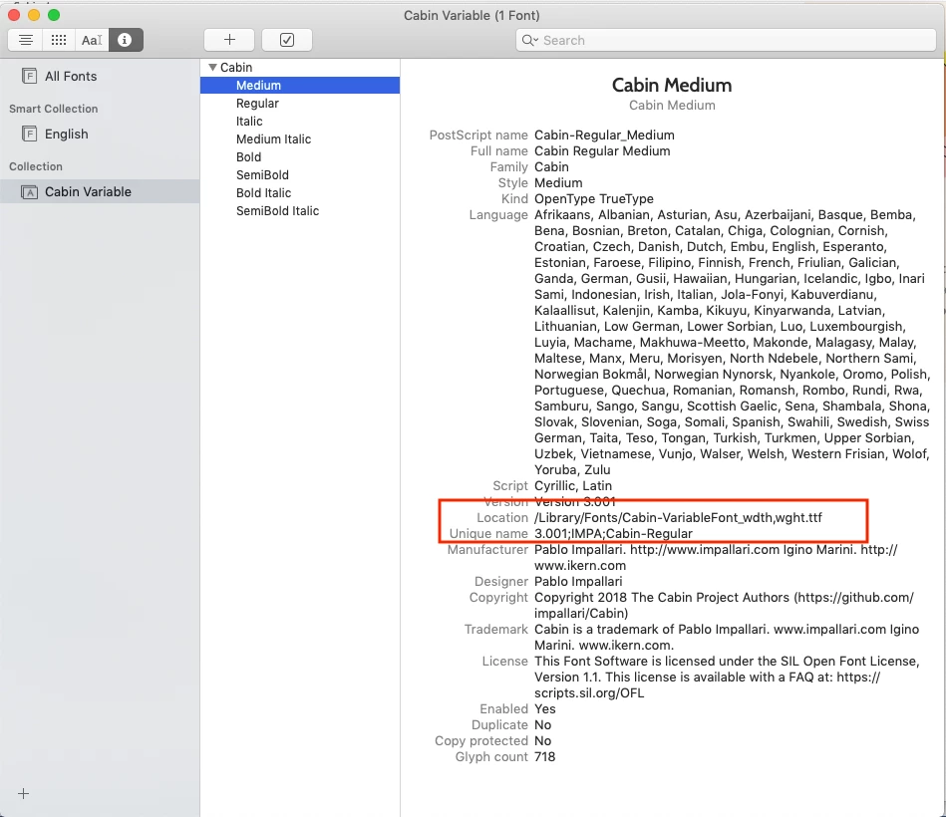Select the SemiBold font style
This screenshot has height=817, width=946.
pyautogui.click(x=300, y=174)
